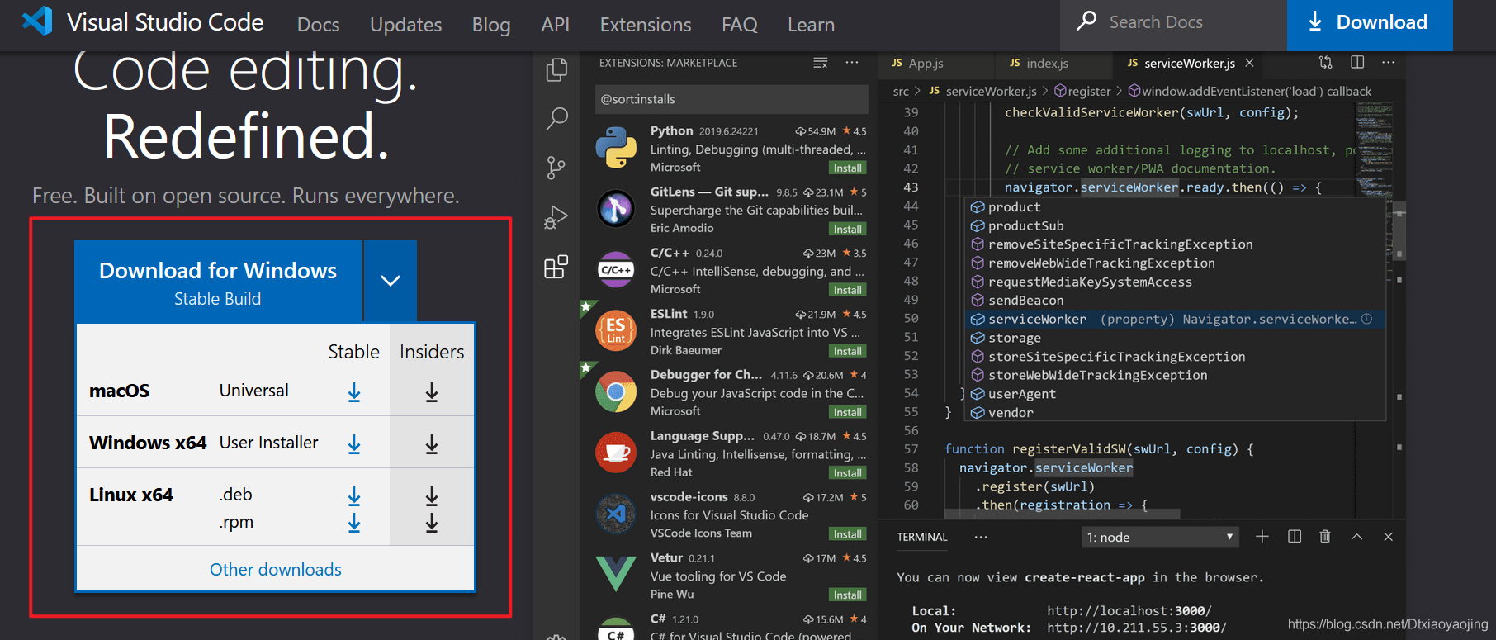This screenshot has height=640, width=1496.
Task: Open Other downloads link
Action: [275, 570]
